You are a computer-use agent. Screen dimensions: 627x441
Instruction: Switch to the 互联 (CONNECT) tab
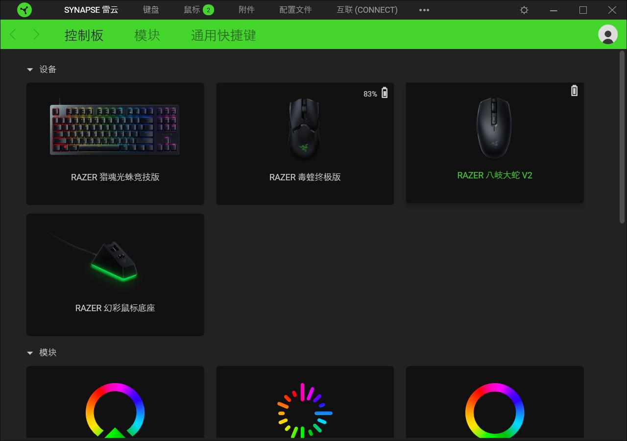[366, 10]
